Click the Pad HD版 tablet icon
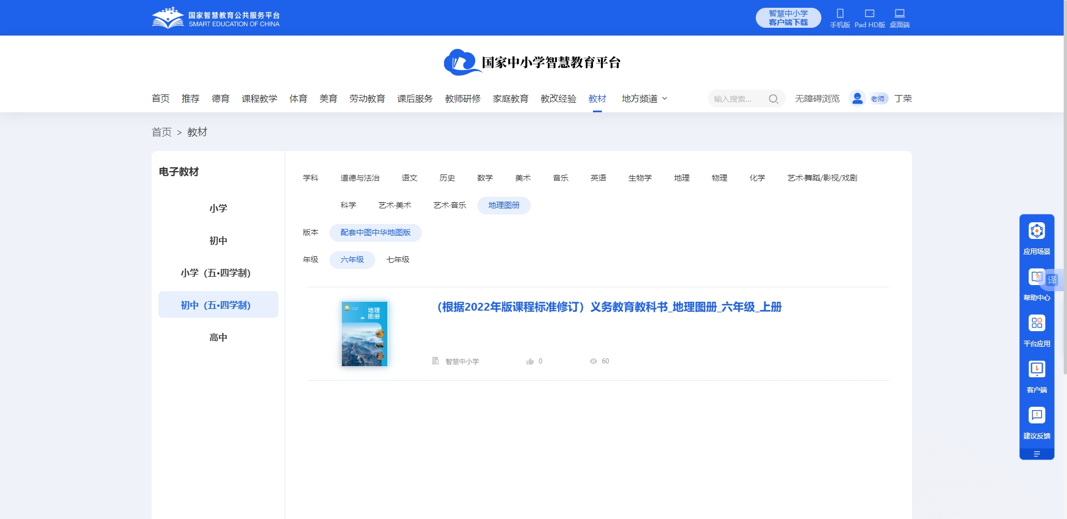The width and height of the screenshot is (1067, 519). (869, 14)
